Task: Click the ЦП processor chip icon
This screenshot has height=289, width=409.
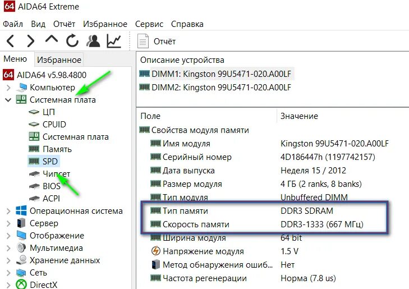Action: [x=34, y=112]
